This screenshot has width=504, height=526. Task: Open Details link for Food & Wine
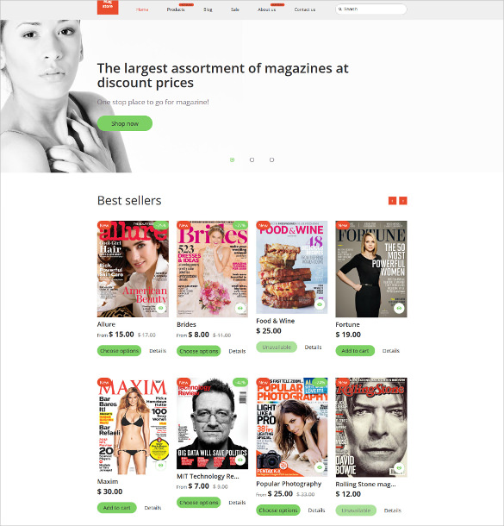click(x=313, y=348)
